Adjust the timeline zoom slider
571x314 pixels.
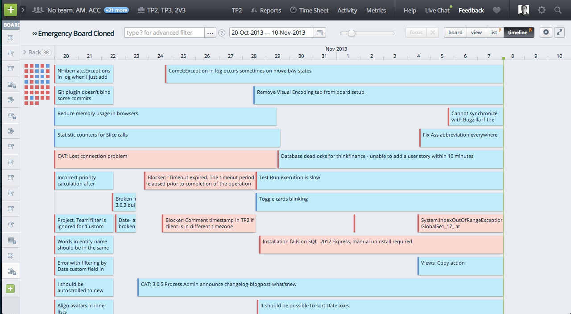352,32
